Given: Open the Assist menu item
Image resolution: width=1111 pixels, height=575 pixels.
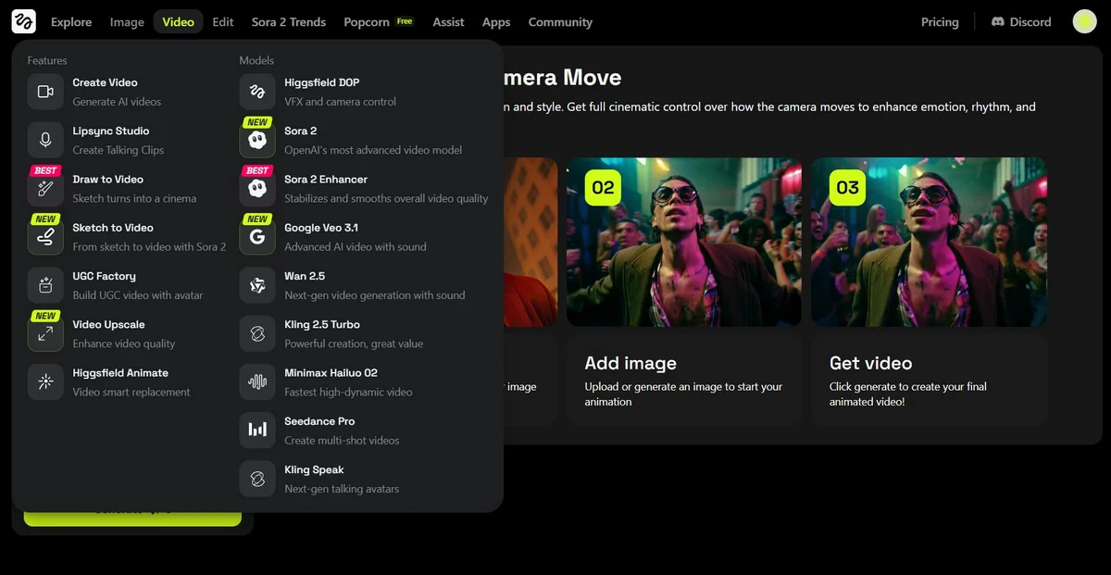Looking at the screenshot, I should point(449,21).
